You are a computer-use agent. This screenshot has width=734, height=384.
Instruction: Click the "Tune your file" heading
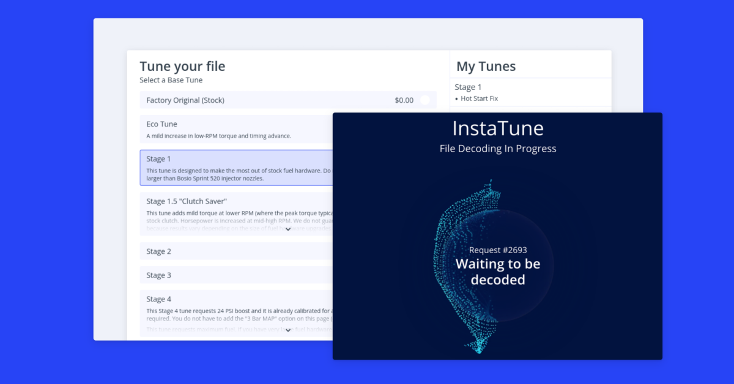(182, 66)
